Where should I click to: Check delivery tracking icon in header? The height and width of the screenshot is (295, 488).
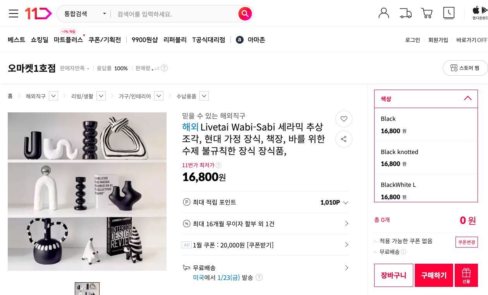click(x=406, y=13)
